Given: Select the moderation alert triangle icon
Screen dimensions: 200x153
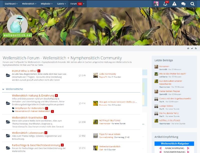Looking at the screenshot, I should [x=174, y=4].
